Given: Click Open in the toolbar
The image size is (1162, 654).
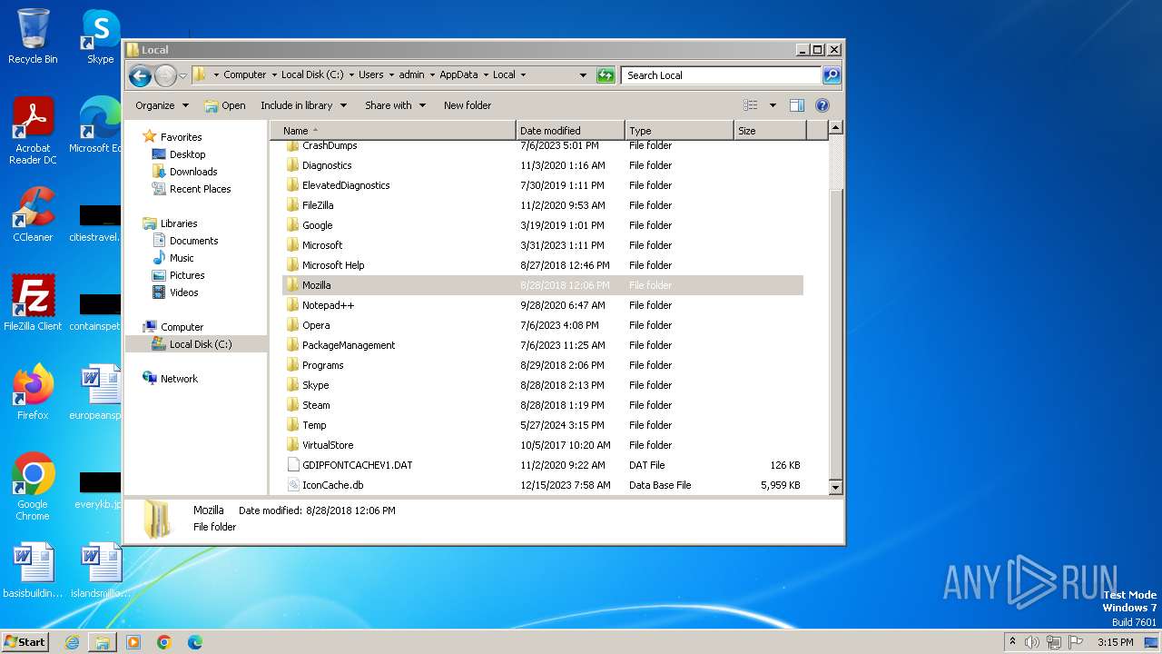Looking at the screenshot, I should 225,105.
